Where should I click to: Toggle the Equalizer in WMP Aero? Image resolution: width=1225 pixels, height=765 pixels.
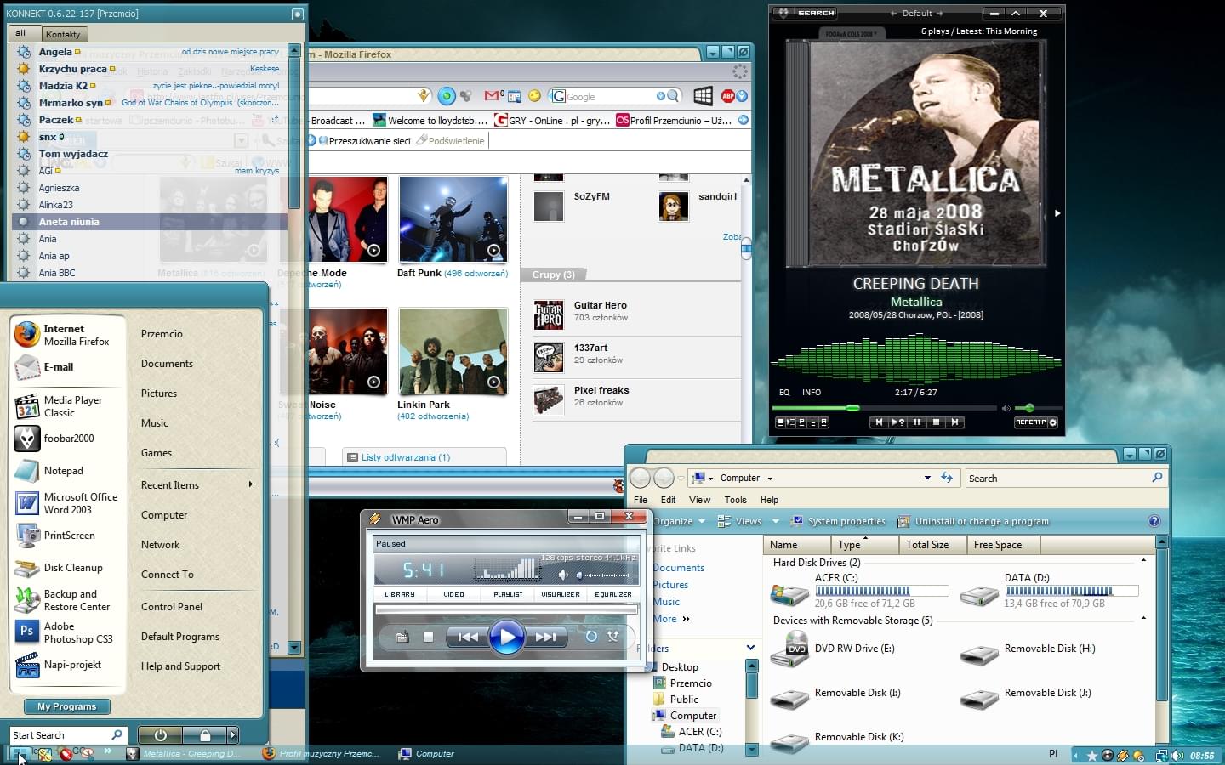point(613,595)
